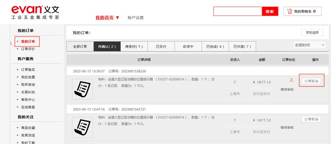Expand 我的首页 dropdown menu
The image size is (331, 144).
pyautogui.click(x=108, y=18)
